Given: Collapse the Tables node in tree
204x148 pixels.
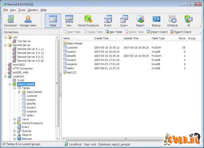Looking at the screenshot, I should (15, 88).
